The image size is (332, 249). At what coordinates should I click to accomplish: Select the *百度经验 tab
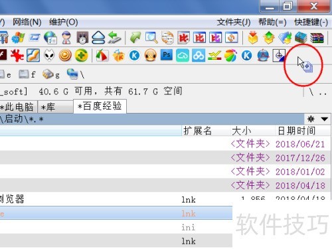coord(100,106)
